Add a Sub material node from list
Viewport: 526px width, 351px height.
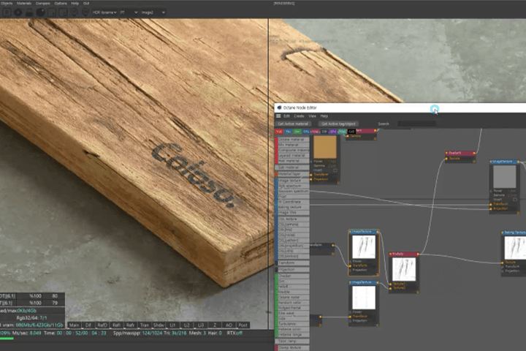tap(292, 167)
